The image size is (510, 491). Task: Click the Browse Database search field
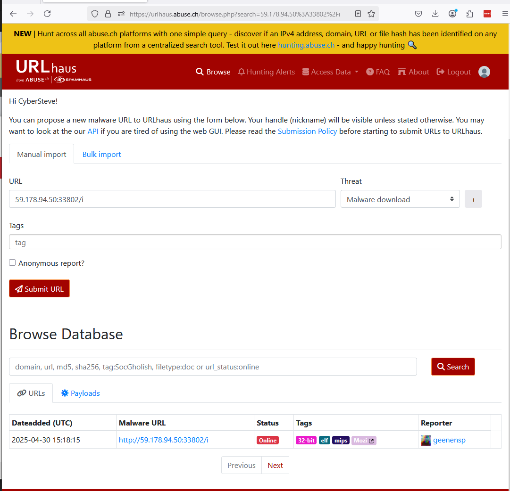click(213, 367)
